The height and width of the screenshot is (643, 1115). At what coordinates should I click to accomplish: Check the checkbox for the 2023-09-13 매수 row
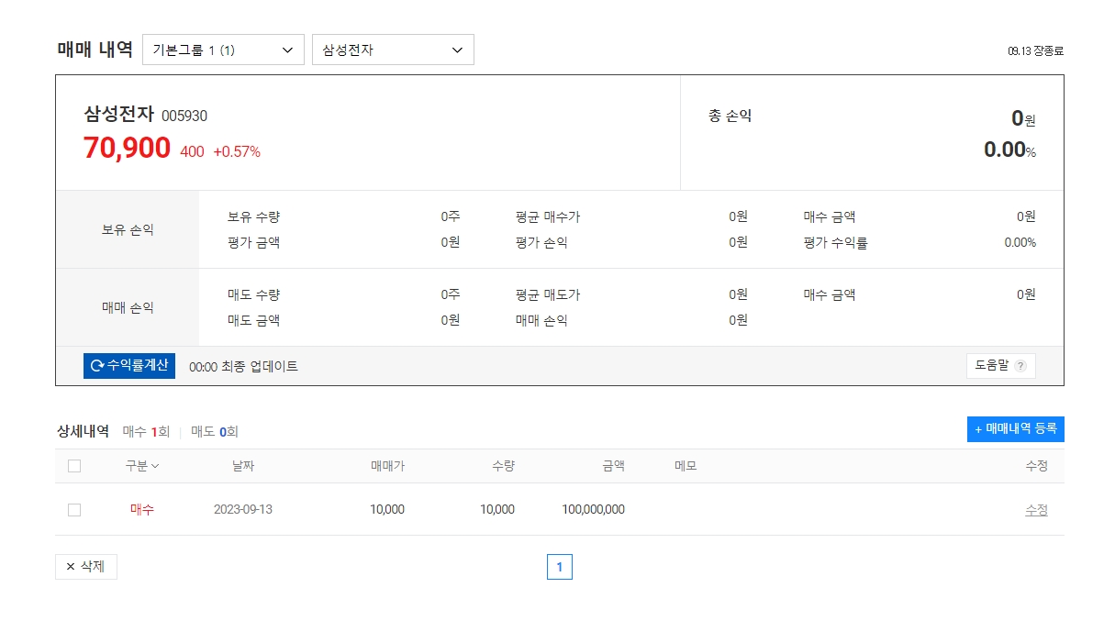pos(74,509)
